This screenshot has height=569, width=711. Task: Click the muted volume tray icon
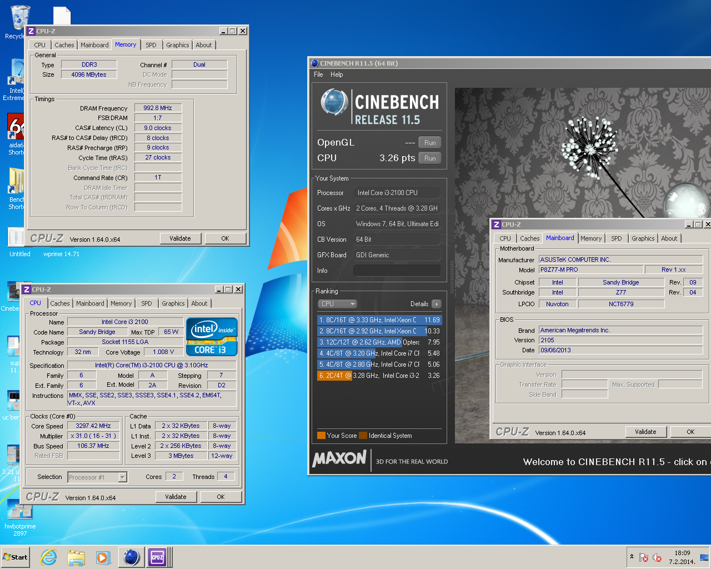coord(657,557)
